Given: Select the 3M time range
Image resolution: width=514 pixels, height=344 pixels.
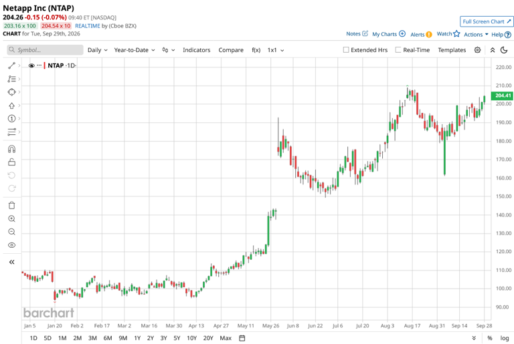Looking at the screenshot, I should tap(92, 338).
